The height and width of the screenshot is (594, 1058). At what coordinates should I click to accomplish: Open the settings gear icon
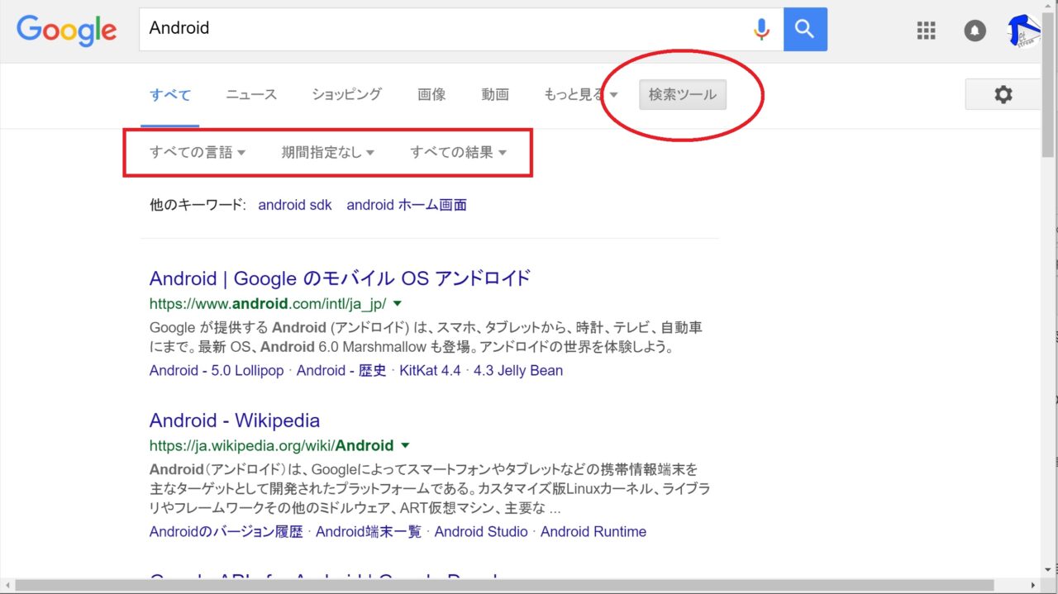1003,95
